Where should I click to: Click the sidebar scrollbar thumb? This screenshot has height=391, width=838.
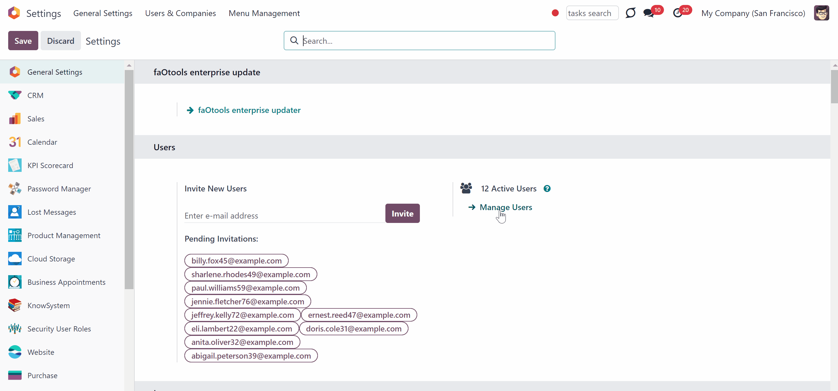129,179
